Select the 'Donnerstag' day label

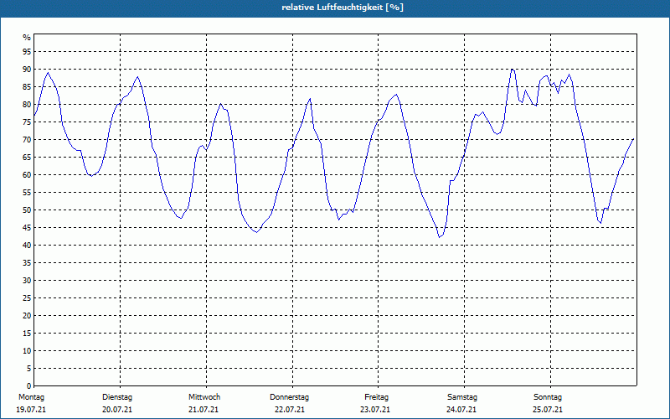pyautogui.click(x=289, y=397)
